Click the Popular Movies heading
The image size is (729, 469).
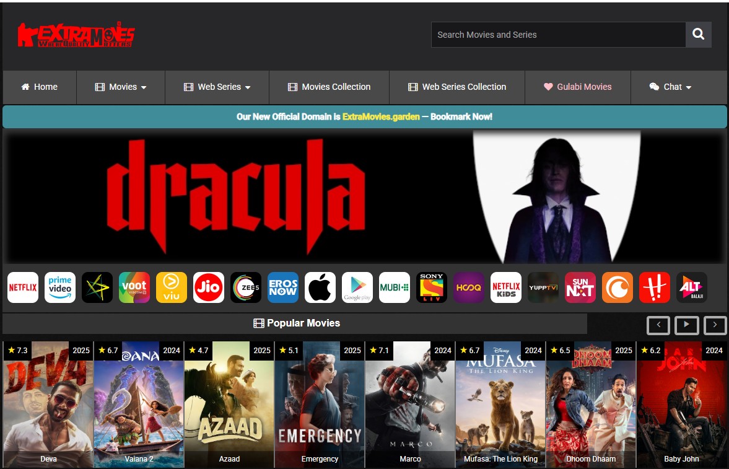click(x=297, y=323)
